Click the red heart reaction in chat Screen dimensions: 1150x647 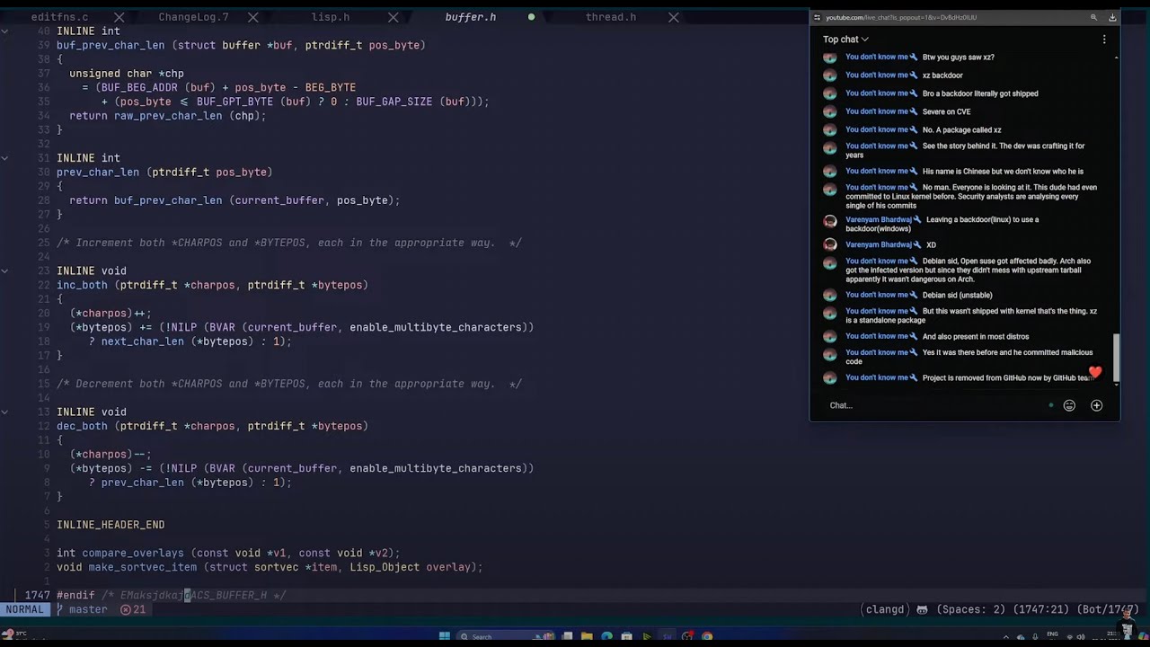click(x=1095, y=372)
